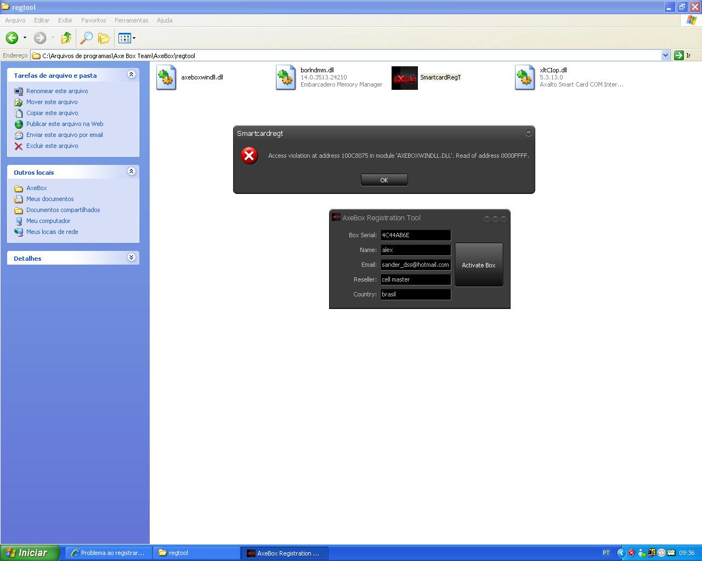
Task: Open the Ferramentas menu
Action: (x=131, y=20)
